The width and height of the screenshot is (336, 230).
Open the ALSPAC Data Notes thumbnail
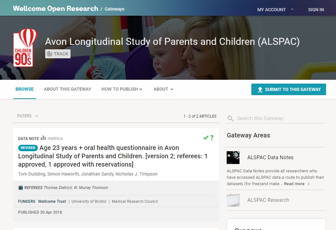pos(233,158)
